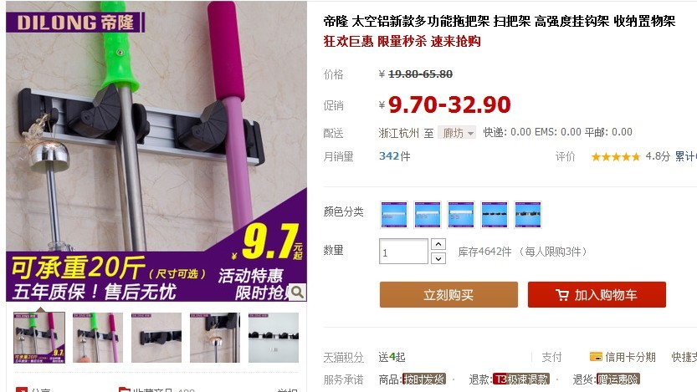Click the 按时发货 service badge
The width and height of the screenshot is (697, 392).
click(x=423, y=379)
